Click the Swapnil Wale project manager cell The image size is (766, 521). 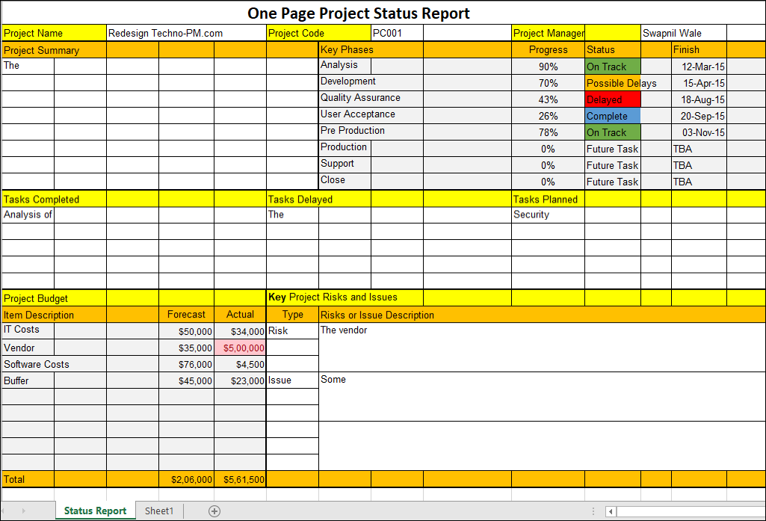point(682,33)
